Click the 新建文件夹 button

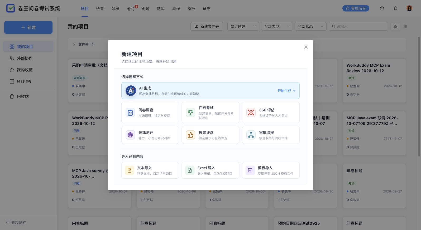click(207, 26)
